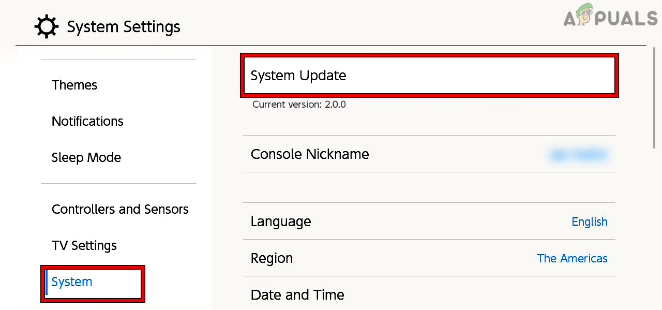
Task: Open TV Settings
Action: tap(84, 245)
